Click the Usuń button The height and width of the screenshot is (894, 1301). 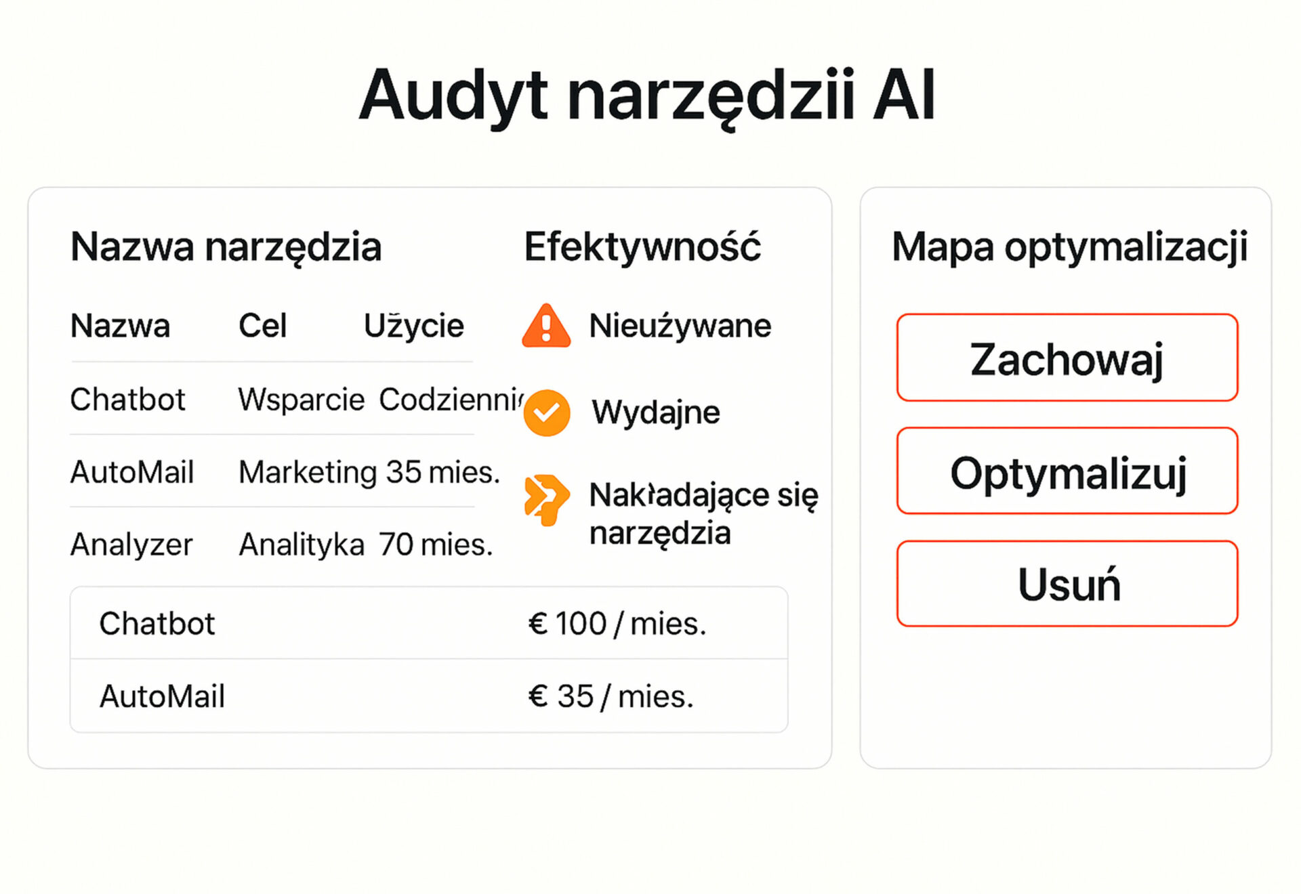coord(1067,583)
